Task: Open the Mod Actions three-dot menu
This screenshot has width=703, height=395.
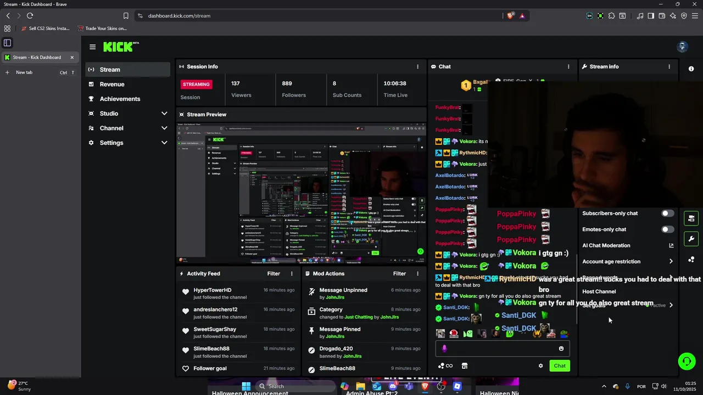Action: [x=417, y=274]
